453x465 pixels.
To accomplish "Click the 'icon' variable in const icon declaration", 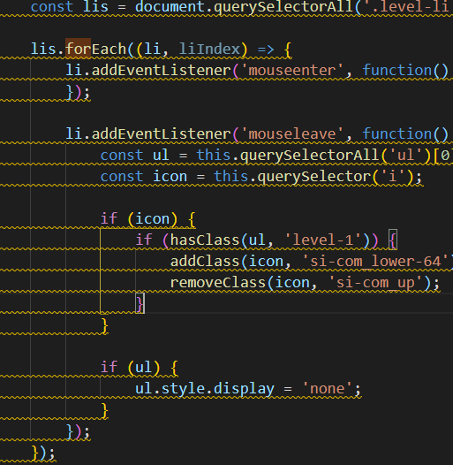I will pos(170,177).
